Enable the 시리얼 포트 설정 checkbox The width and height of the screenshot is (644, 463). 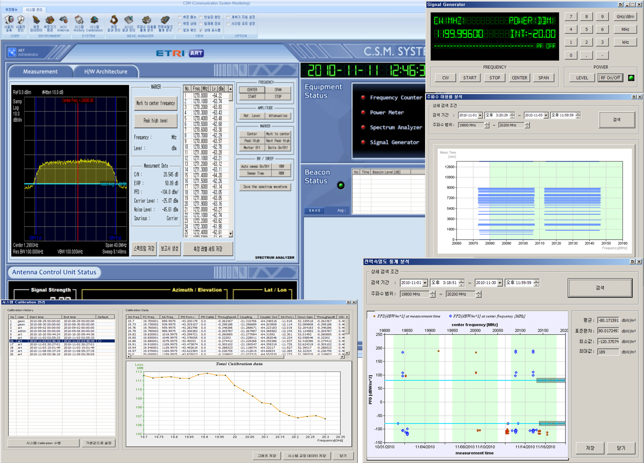(228, 24)
